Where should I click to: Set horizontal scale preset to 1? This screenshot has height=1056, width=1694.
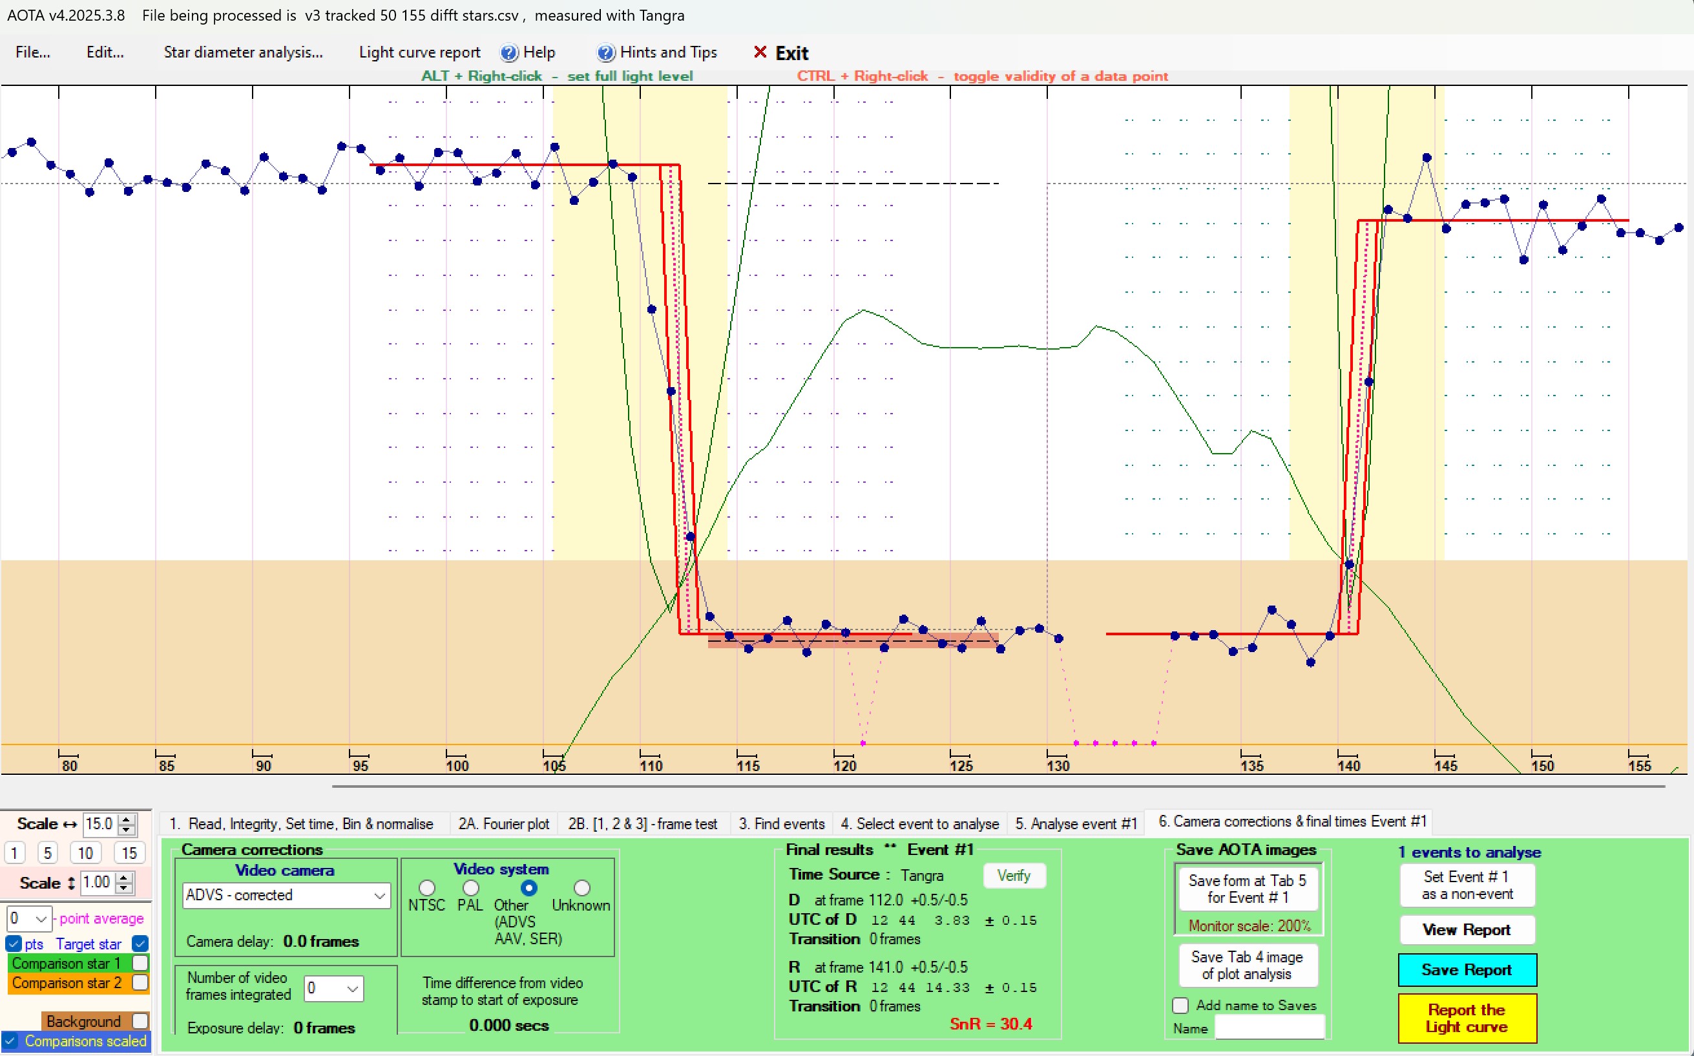[x=15, y=853]
